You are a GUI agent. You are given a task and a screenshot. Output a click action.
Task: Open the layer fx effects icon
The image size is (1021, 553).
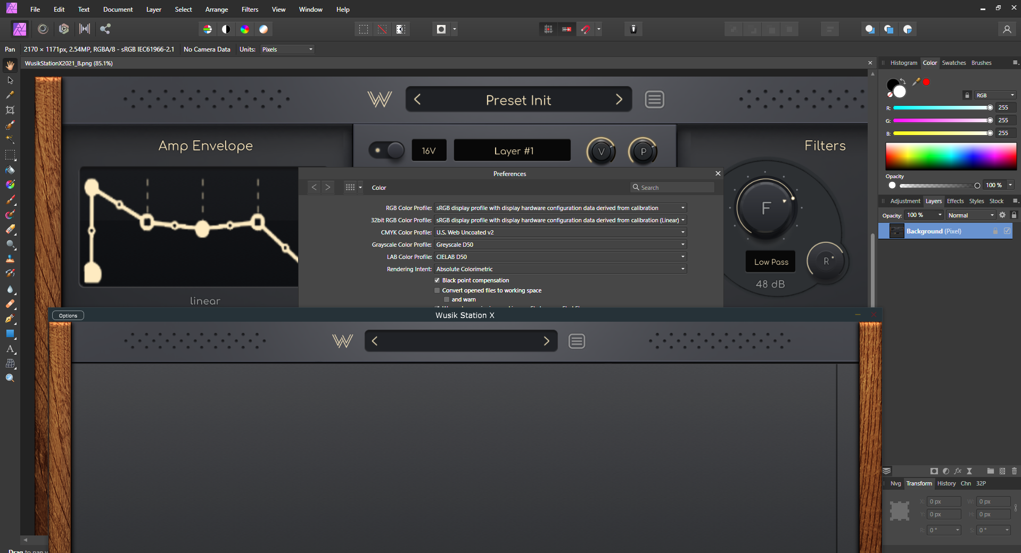(958, 471)
